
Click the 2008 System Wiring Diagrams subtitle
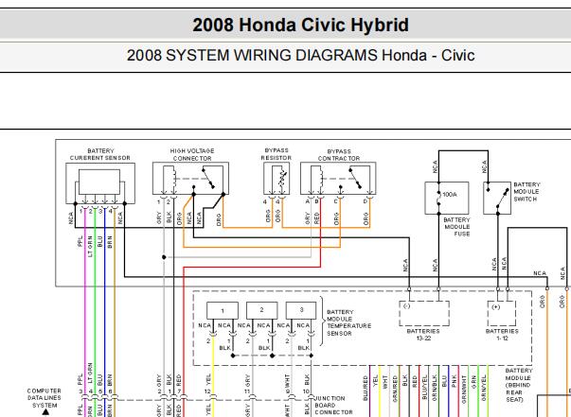300,55
